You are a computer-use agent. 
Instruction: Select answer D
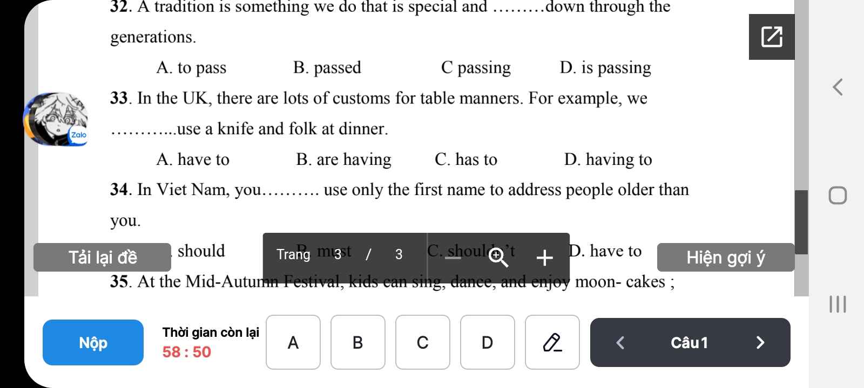[488, 342]
